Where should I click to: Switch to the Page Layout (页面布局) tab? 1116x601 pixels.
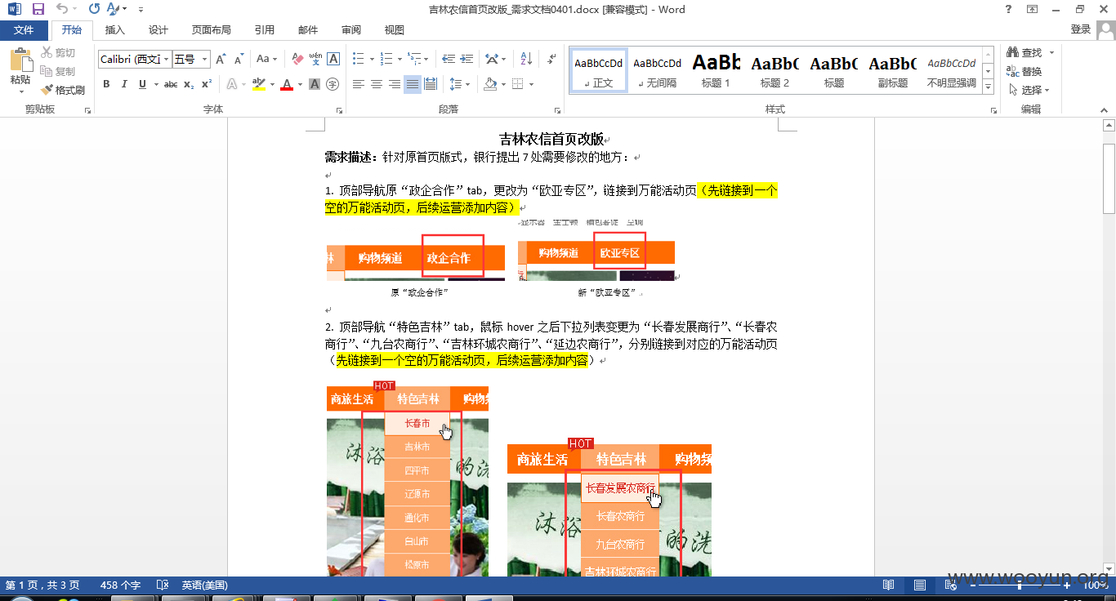212,30
